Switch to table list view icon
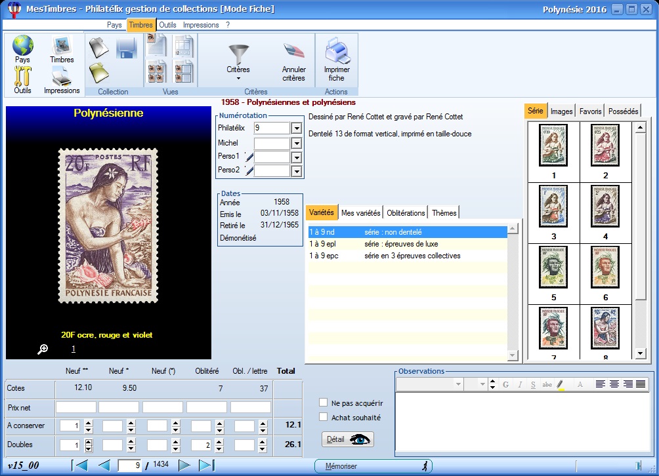 (x=184, y=46)
